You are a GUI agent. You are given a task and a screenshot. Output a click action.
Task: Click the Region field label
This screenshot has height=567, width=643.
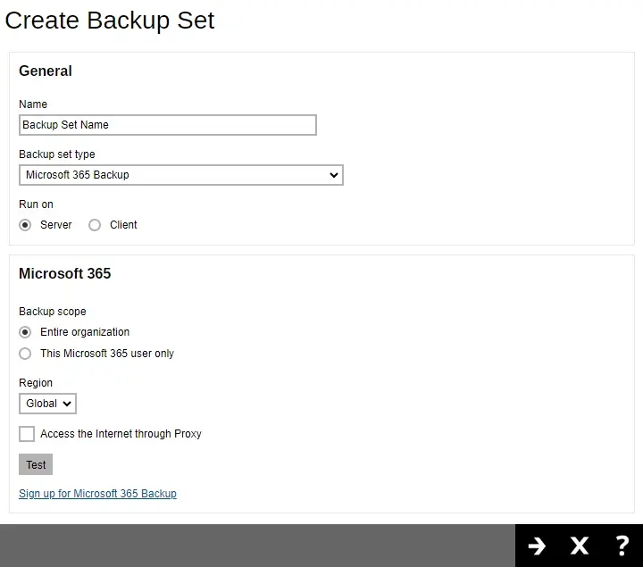pos(36,383)
